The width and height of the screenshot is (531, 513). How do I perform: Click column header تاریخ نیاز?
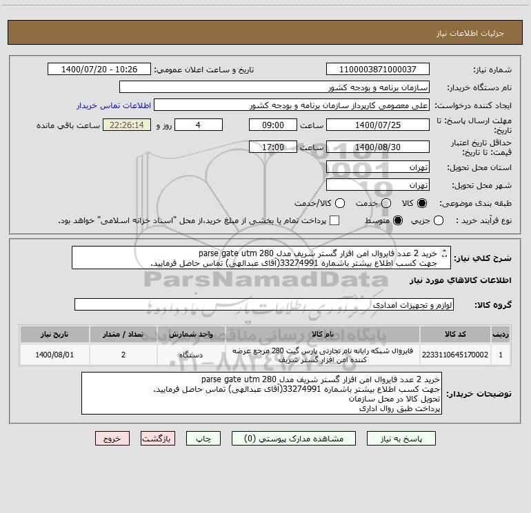(54, 334)
